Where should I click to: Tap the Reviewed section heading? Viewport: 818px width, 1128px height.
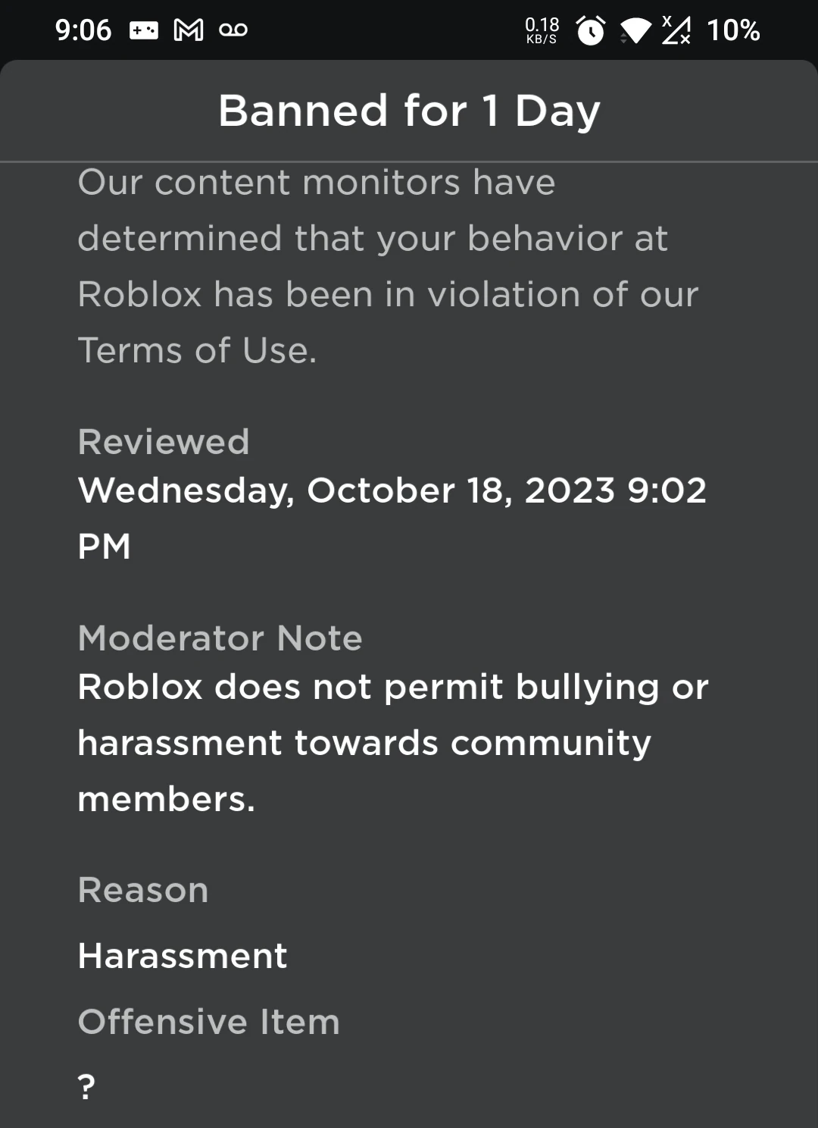coord(164,441)
